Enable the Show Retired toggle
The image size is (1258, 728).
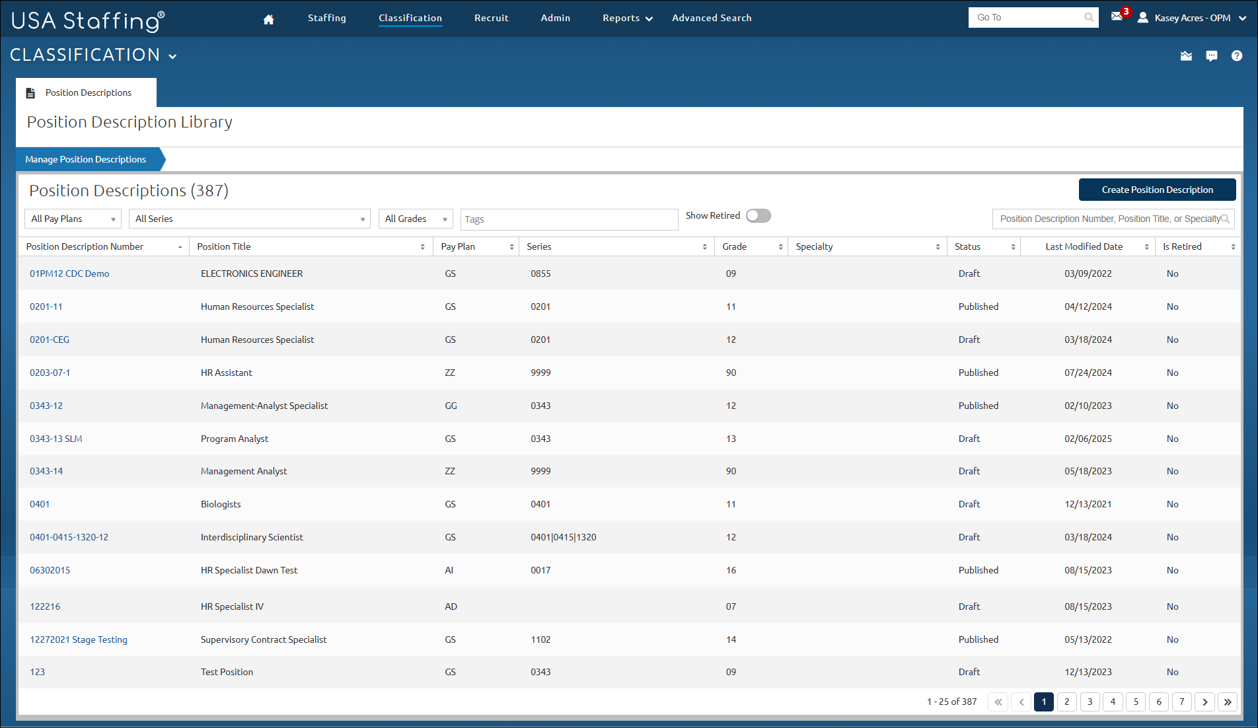[758, 215]
